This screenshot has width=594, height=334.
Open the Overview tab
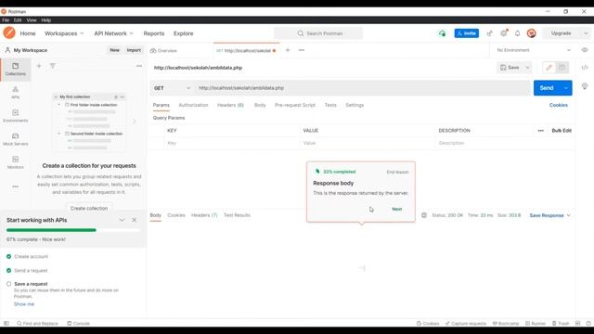[163, 50]
